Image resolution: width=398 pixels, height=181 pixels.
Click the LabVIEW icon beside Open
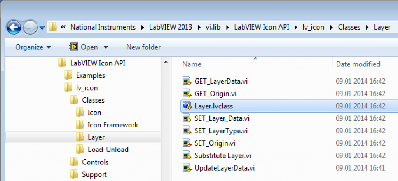tap(74, 47)
